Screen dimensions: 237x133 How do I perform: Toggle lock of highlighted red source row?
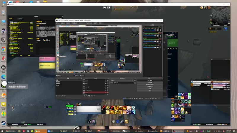point(108,92)
